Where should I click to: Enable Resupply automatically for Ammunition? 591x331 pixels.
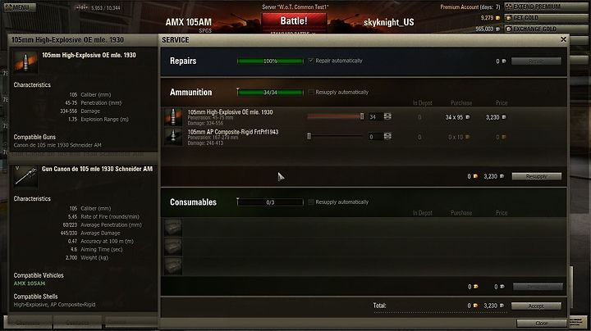pos(311,92)
